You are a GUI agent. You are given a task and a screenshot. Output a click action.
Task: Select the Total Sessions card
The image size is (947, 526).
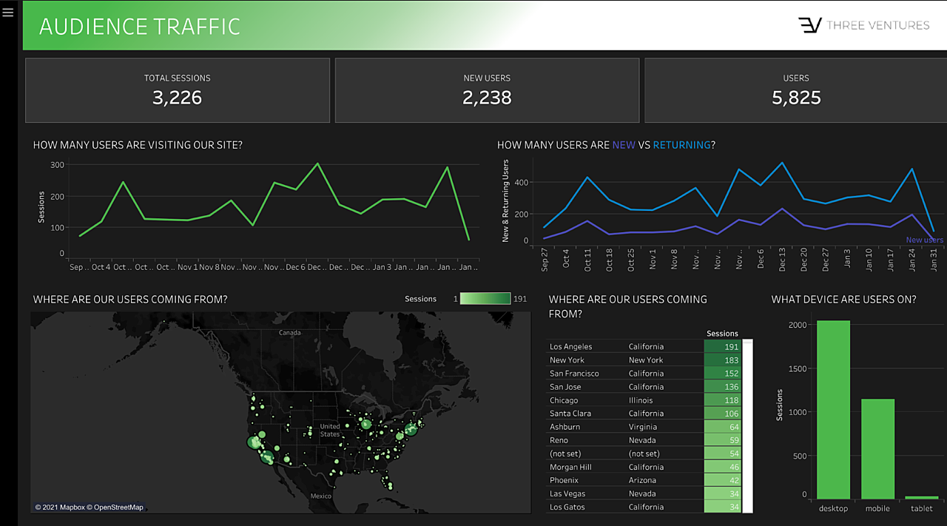pyautogui.click(x=178, y=90)
